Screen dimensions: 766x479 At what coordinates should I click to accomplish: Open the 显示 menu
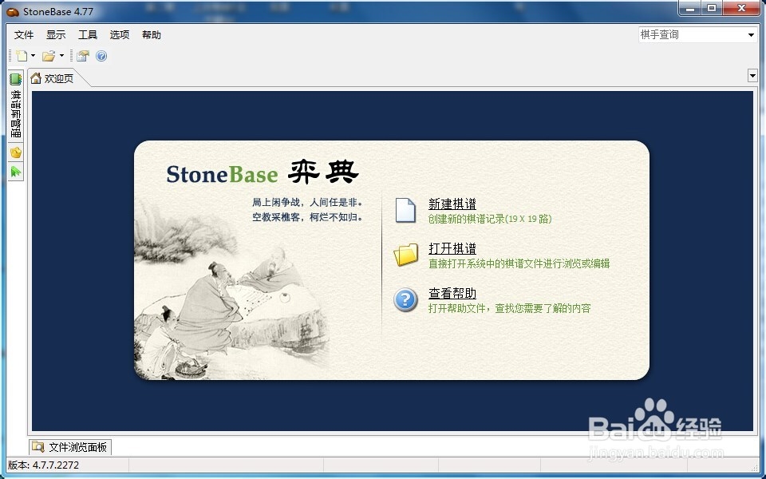coord(56,34)
